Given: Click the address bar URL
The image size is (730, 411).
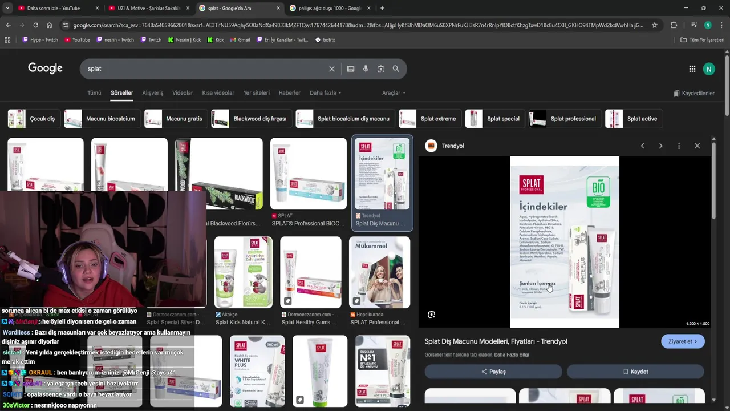Looking at the screenshot, I should [x=358, y=25].
